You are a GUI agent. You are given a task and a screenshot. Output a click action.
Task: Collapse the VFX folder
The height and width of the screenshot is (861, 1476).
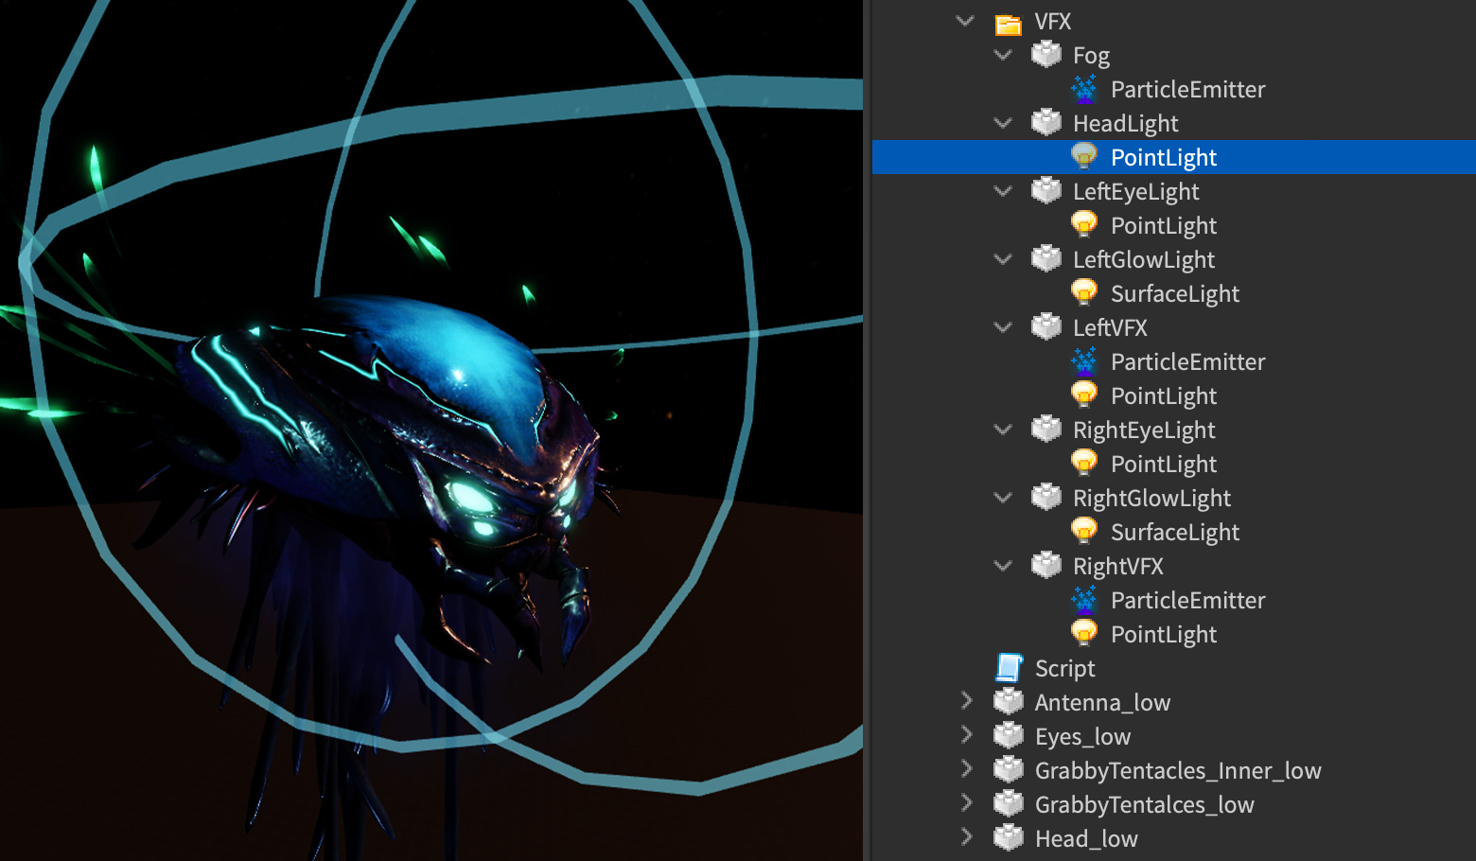965,20
